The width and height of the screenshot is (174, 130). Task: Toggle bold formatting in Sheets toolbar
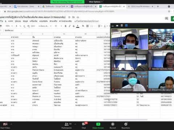tap(66, 26)
